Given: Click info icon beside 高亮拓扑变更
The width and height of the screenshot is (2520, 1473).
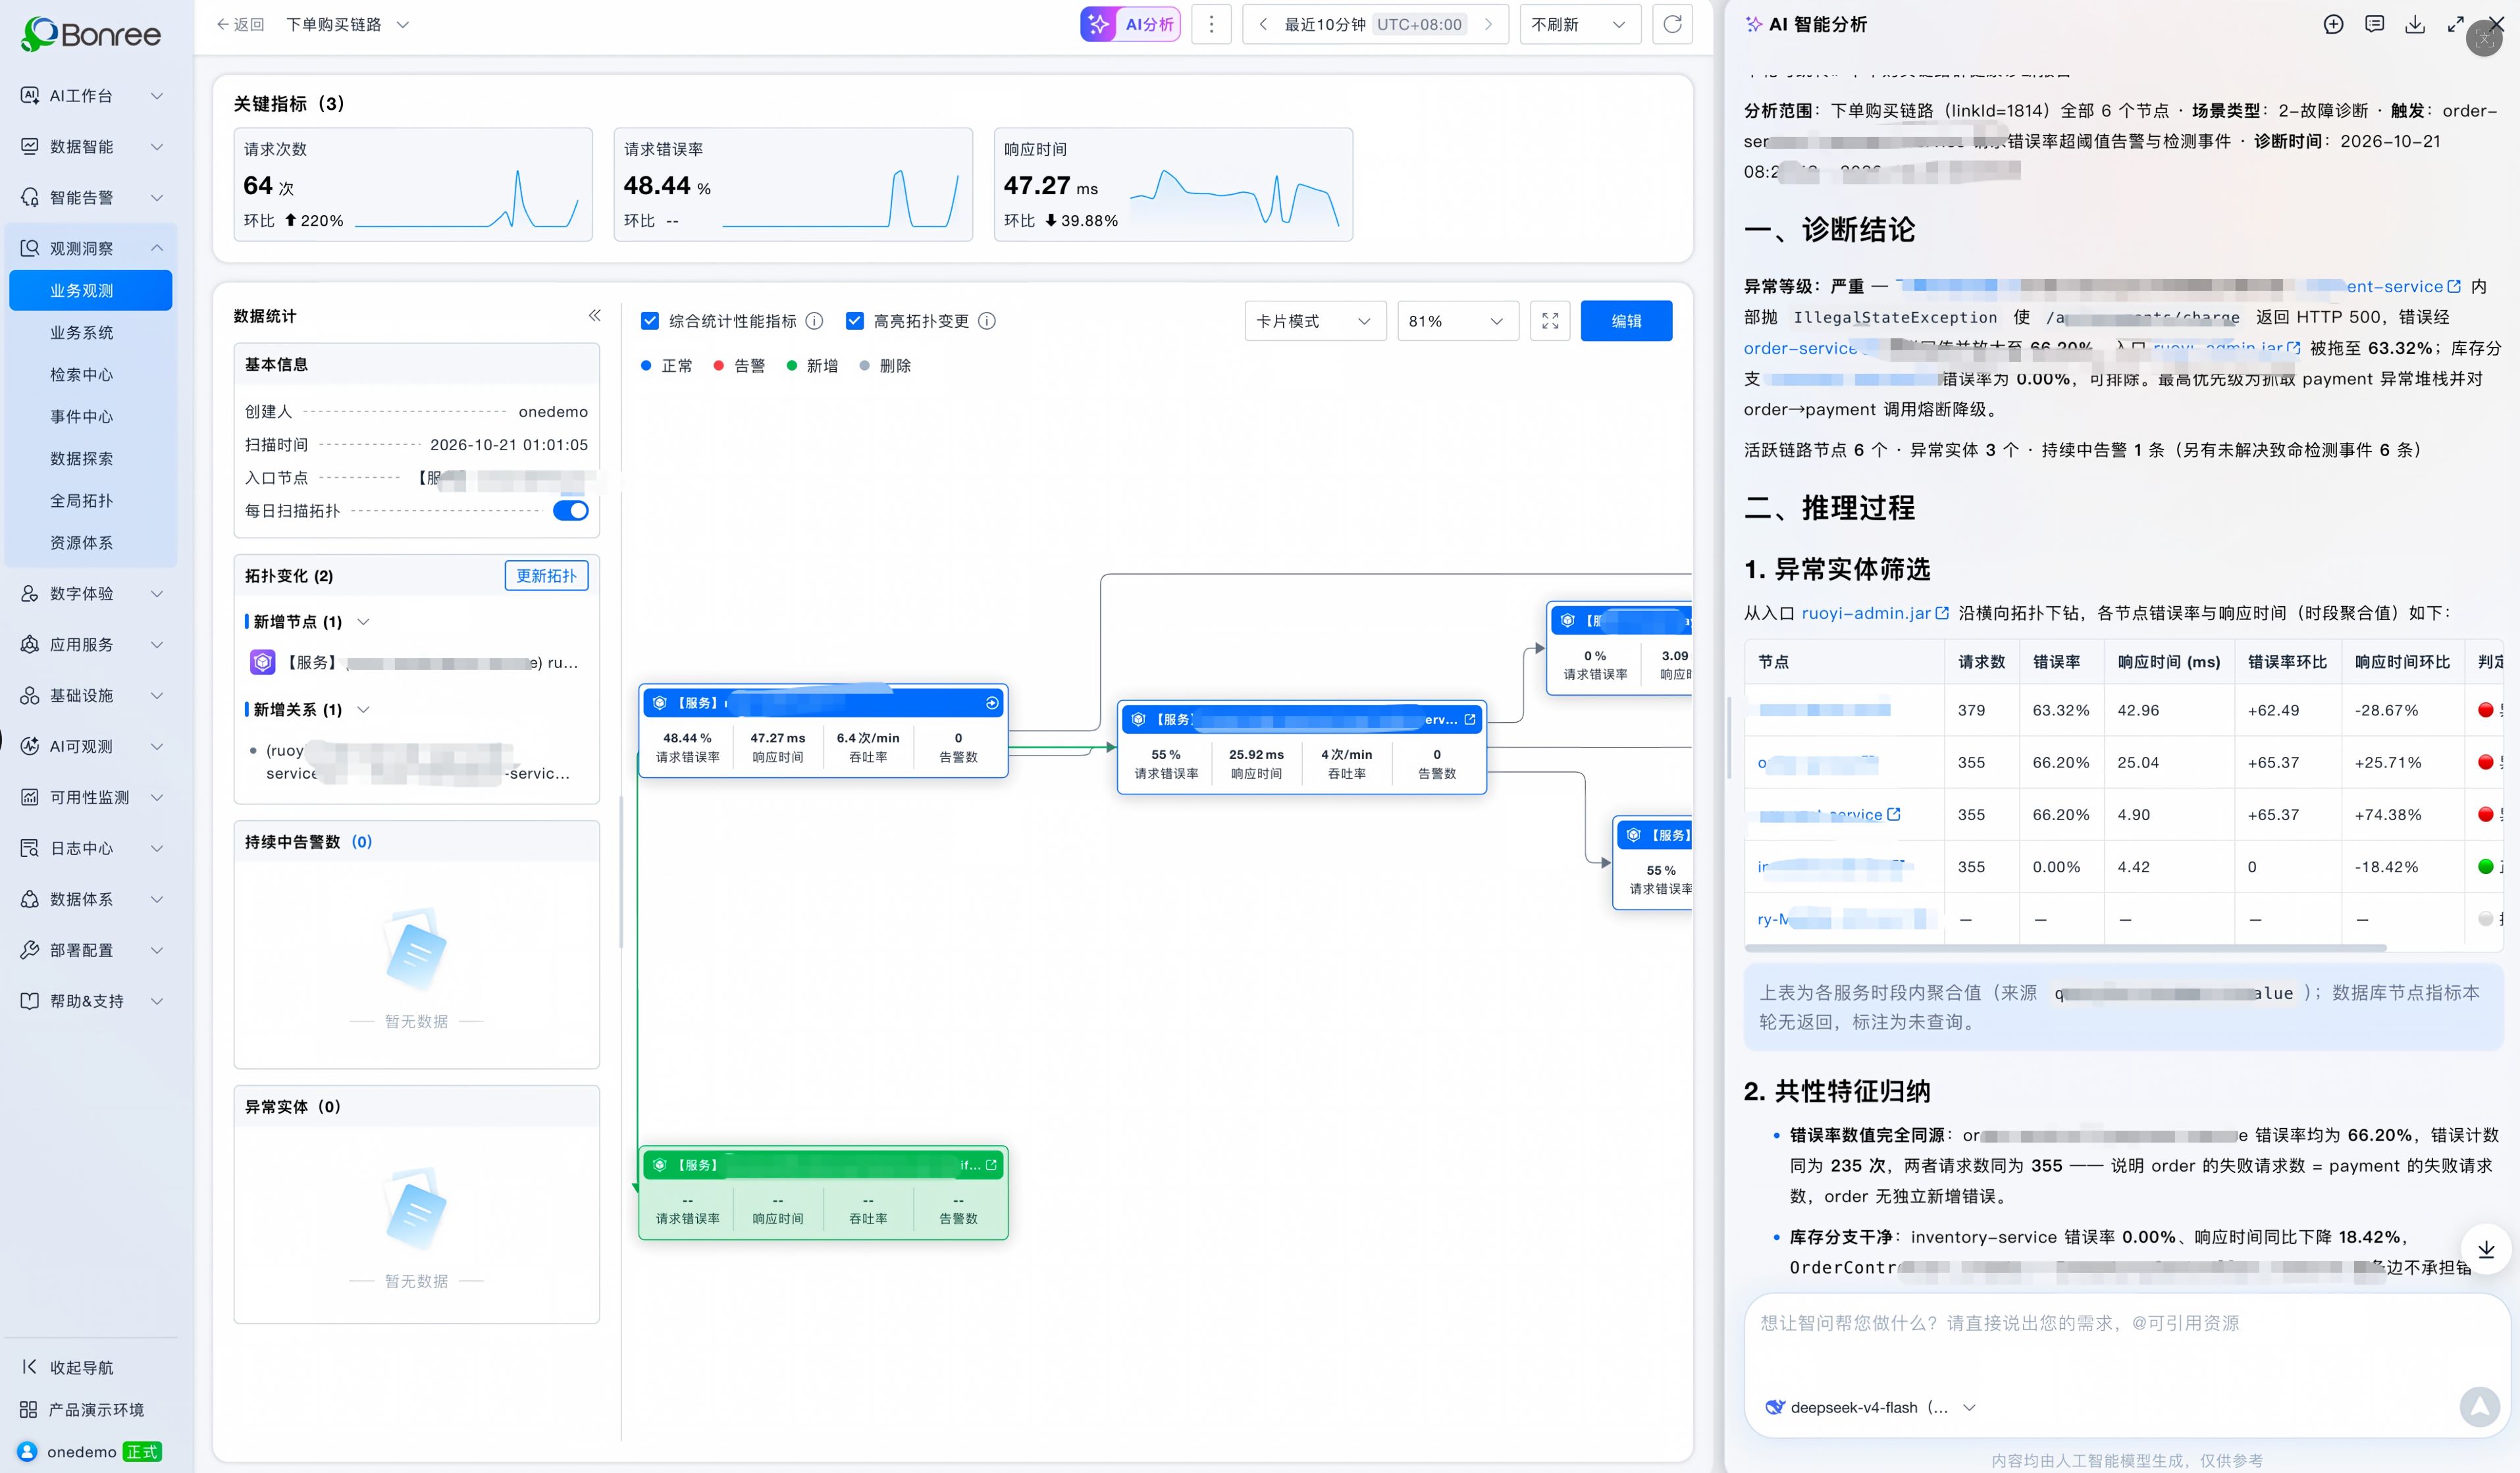Looking at the screenshot, I should pos(987,321).
